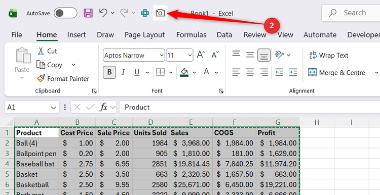
Task: Click the Redo arrow icon
Action: 124,13
